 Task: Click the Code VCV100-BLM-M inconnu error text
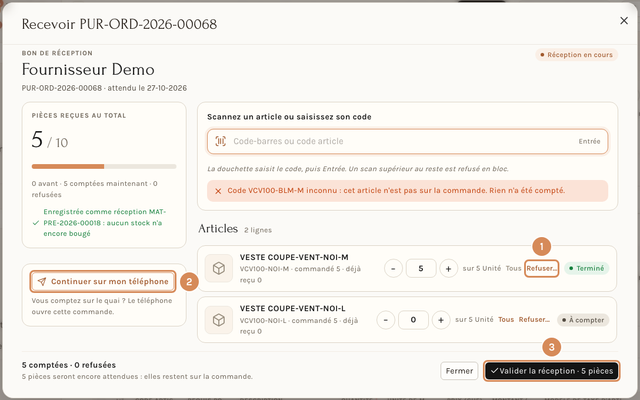(x=396, y=191)
